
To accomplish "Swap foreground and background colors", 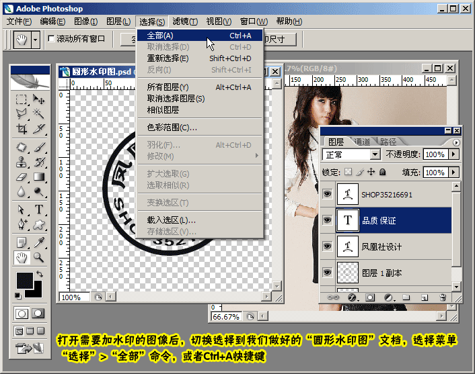I will coord(40,274).
